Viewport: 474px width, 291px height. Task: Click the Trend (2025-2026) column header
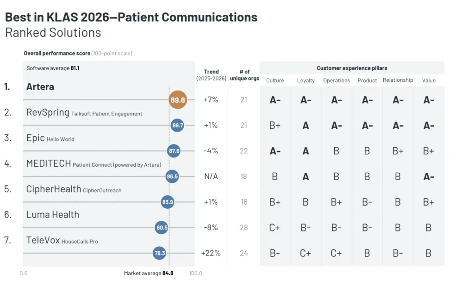point(211,75)
